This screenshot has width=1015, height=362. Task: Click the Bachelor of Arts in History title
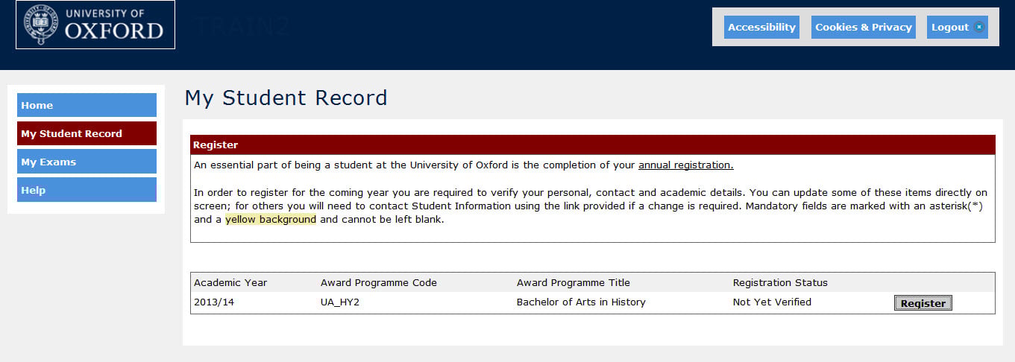(581, 302)
